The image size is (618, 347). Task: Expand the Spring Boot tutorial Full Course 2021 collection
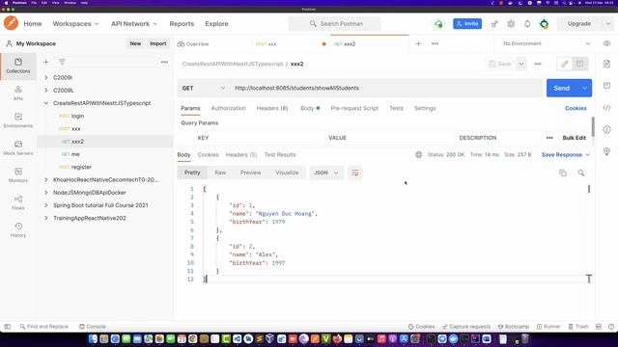(46, 205)
